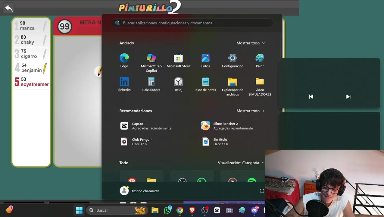Open Brave browser from the taskbar

pyautogui.click(x=192, y=210)
